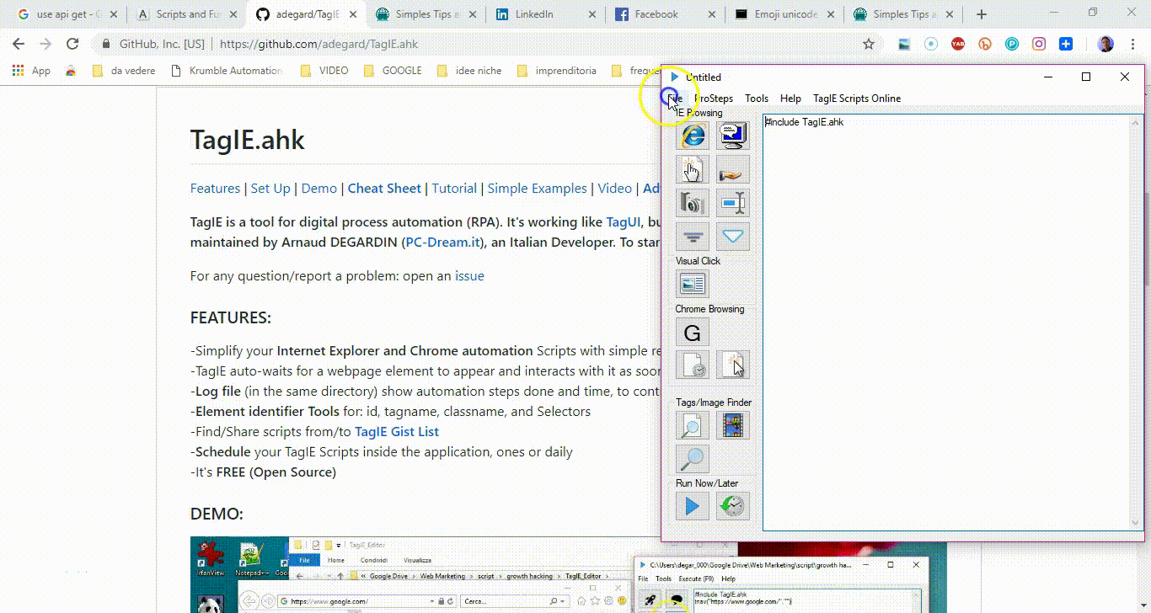This screenshot has width=1151, height=613.
Task: Click the hand-pointer page icon in IE Browsing
Action: point(693,169)
